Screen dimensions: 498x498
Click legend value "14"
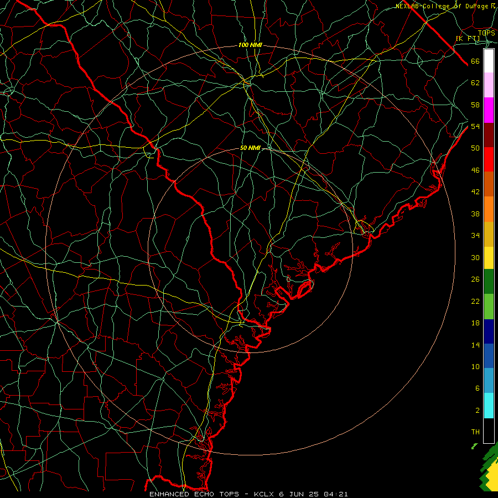[x=475, y=345]
